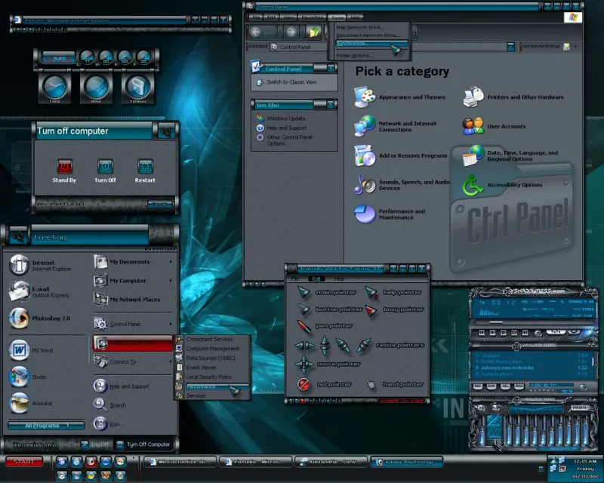
Task: Expand the My Documents submenu arrow
Action: [x=172, y=262]
